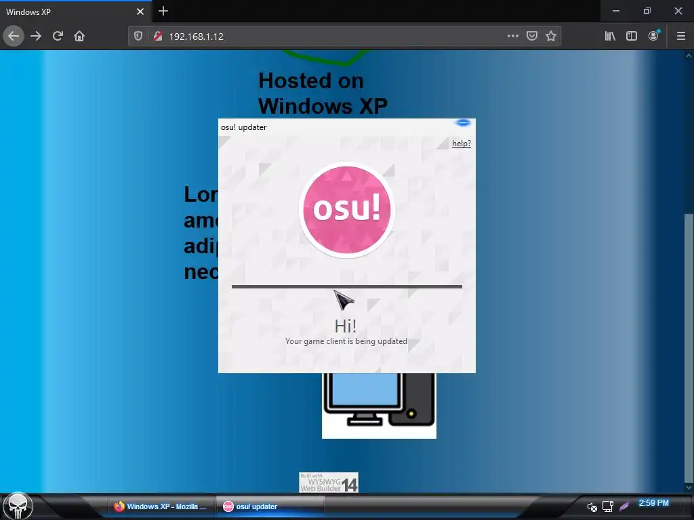Viewport: 694px width, 520px height.
Task: Click the scrollbar down arrow
Action: tap(689, 487)
